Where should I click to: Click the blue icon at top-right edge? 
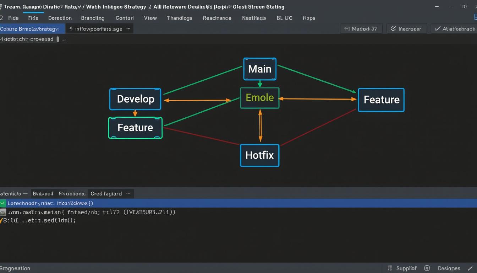(x=475, y=17)
